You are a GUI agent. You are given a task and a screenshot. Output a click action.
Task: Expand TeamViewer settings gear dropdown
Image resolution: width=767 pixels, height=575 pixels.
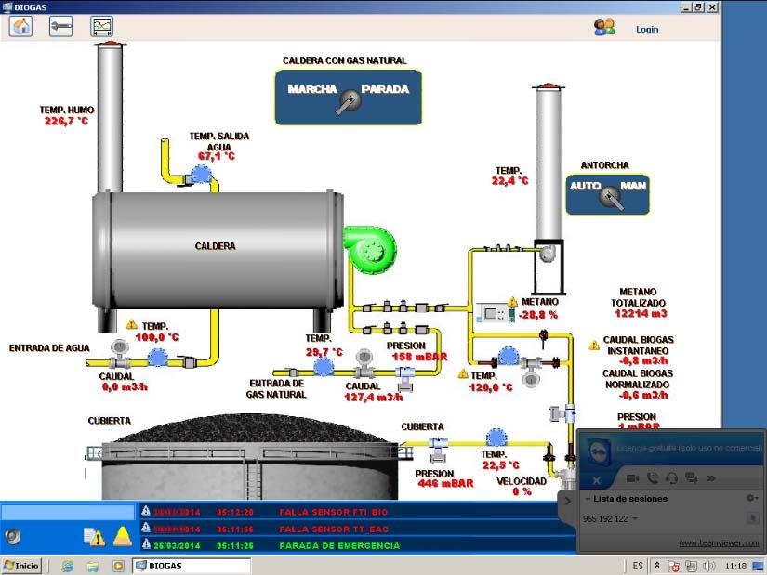(752, 499)
